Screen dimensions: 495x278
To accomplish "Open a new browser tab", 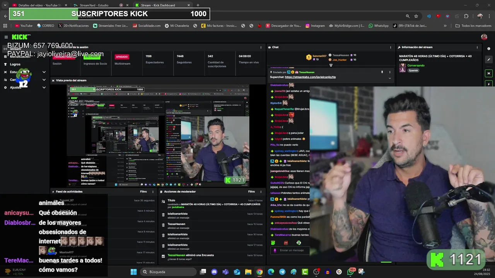I will pyautogui.click(x=198, y=5).
